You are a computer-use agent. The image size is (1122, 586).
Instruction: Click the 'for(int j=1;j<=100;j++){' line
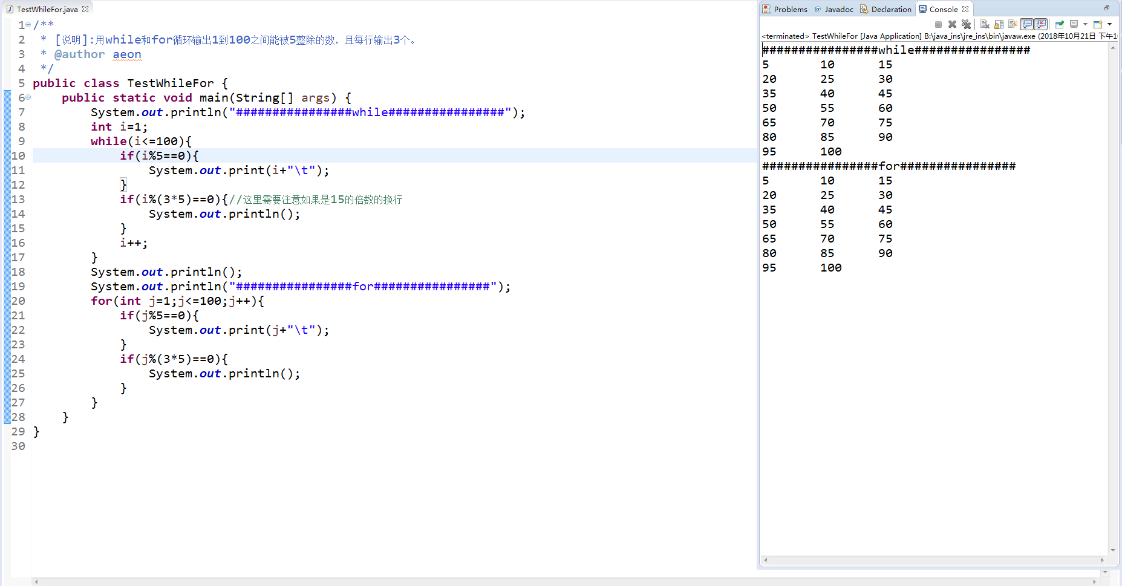(177, 301)
